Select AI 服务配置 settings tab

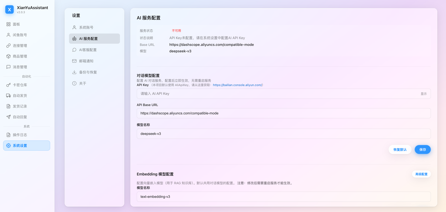pos(94,38)
